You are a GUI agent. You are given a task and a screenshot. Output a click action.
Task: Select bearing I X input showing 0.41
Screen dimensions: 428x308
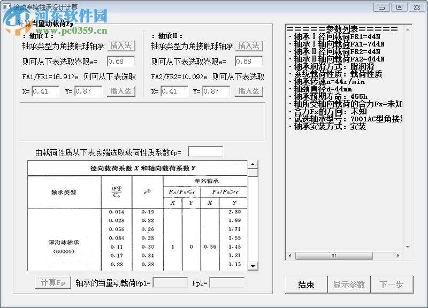coord(45,91)
